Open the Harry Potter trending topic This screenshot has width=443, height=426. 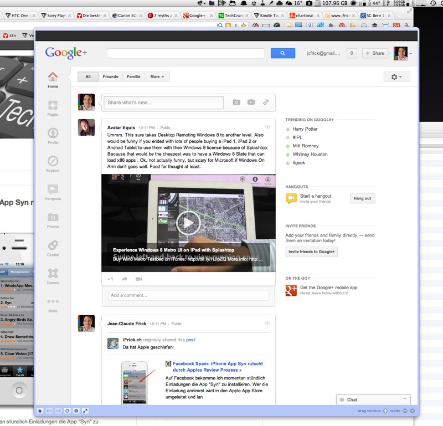[x=305, y=129]
